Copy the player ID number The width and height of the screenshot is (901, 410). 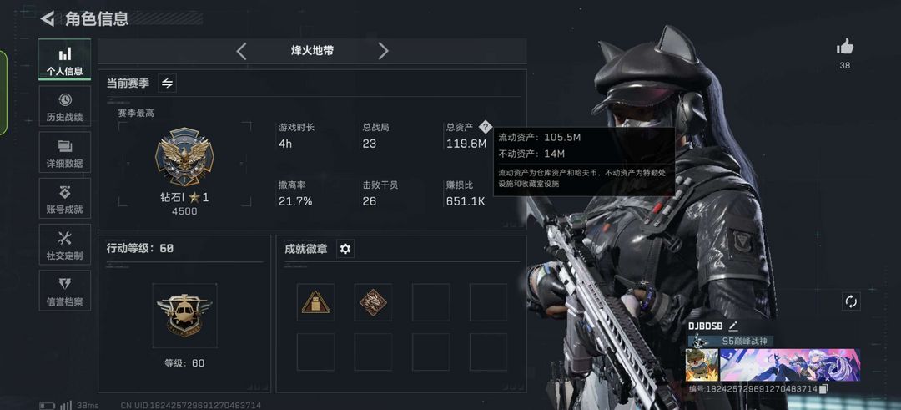[x=823, y=389]
